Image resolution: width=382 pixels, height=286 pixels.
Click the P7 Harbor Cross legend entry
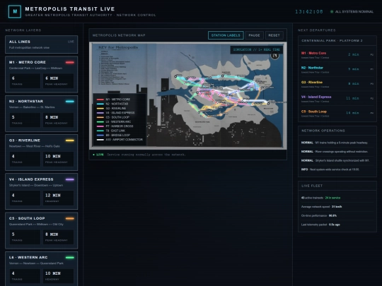115,126
